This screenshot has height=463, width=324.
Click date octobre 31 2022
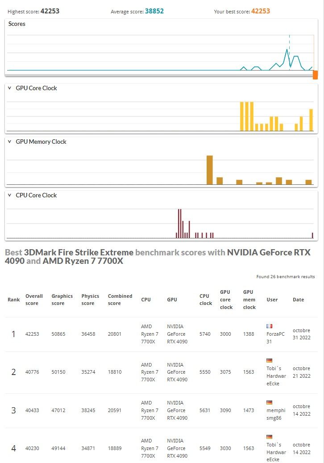click(302, 334)
